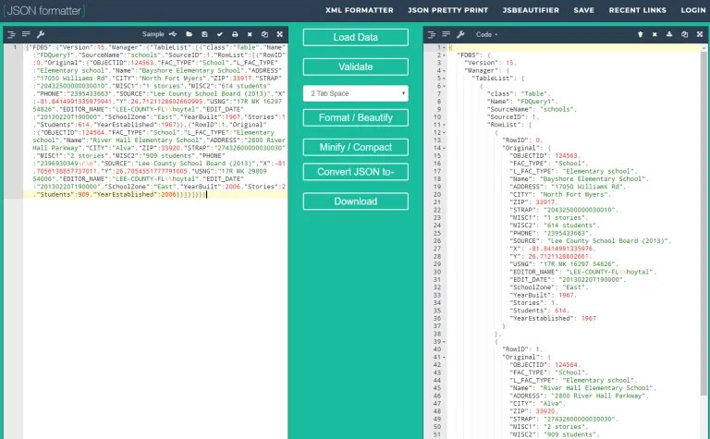
Task: Click the copy icon in the left editor toolbar
Action: click(264, 34)
